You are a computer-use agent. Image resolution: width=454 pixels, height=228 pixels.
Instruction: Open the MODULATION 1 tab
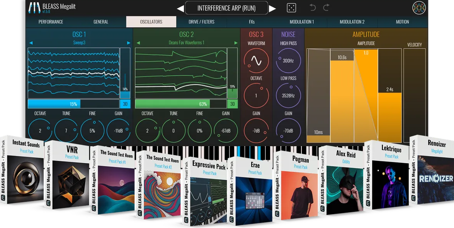click(x=302, y=22)
